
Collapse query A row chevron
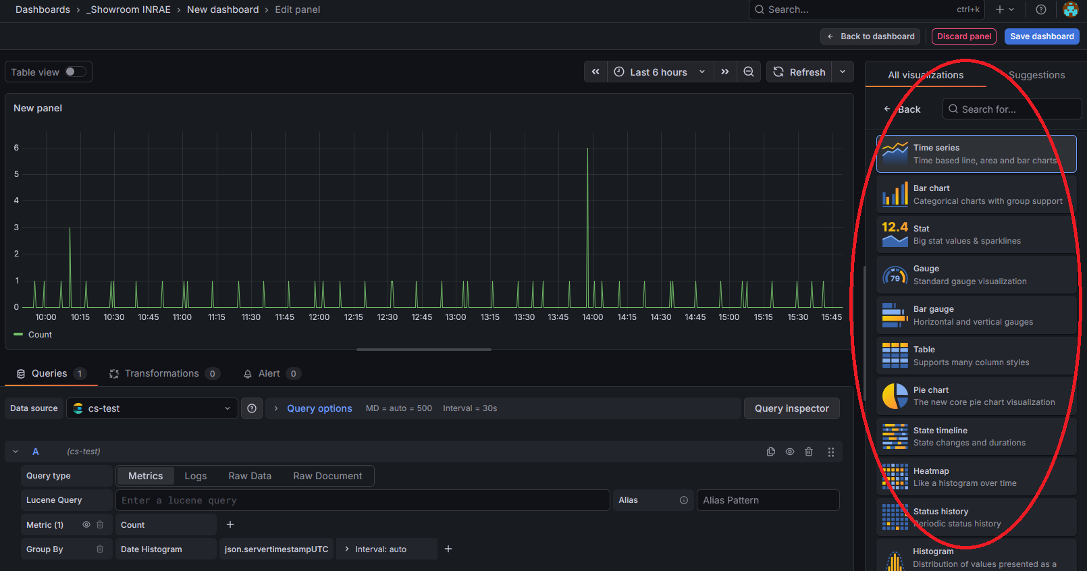[16, 452]
